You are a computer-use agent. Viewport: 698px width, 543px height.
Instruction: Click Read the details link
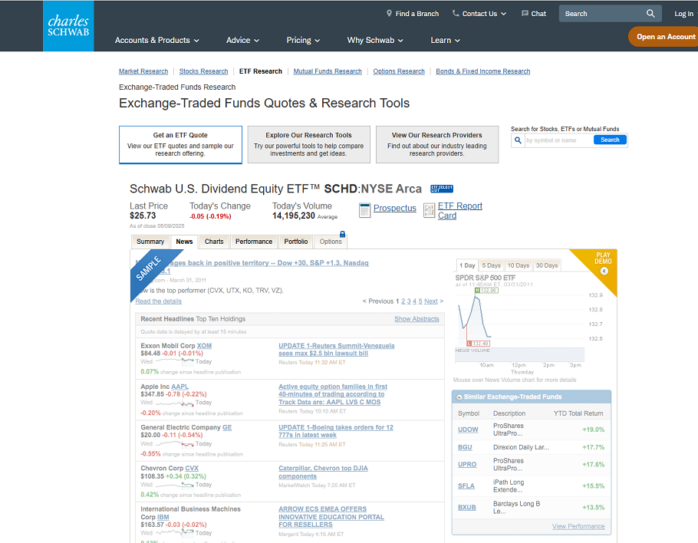[159, 301]
